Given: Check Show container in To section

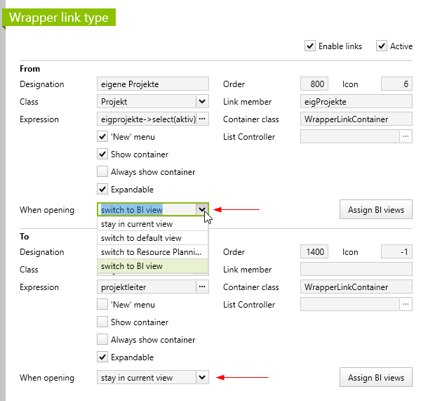Looking at the screenshot, I should pos(102,322).
